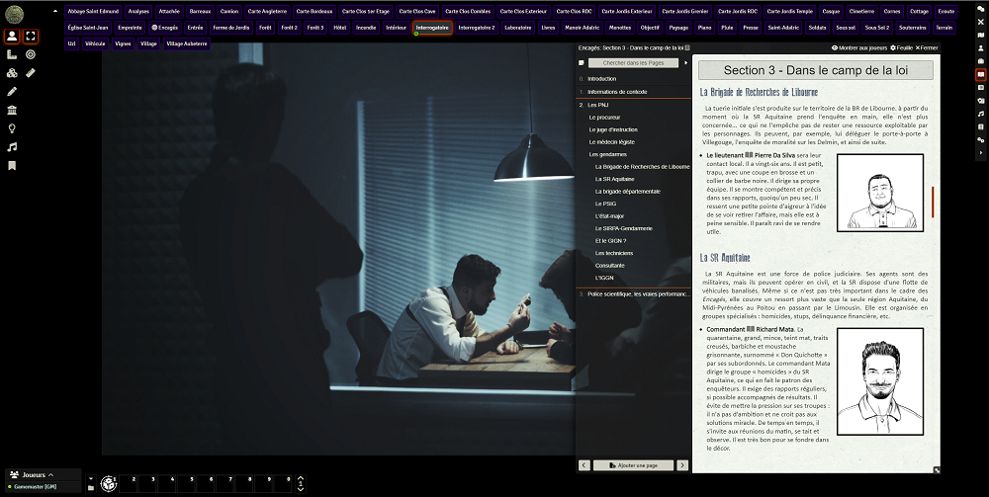The width and height of the screenshot is (989, 497).
Task: Collapse the journal pages sidebar arrow
Action: (686, 63)
